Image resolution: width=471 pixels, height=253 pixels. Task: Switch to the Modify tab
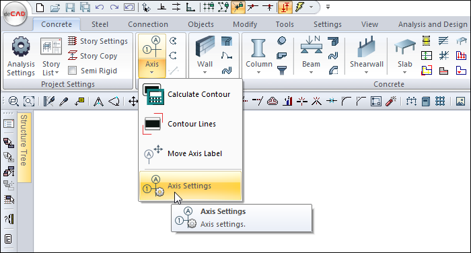245,24
